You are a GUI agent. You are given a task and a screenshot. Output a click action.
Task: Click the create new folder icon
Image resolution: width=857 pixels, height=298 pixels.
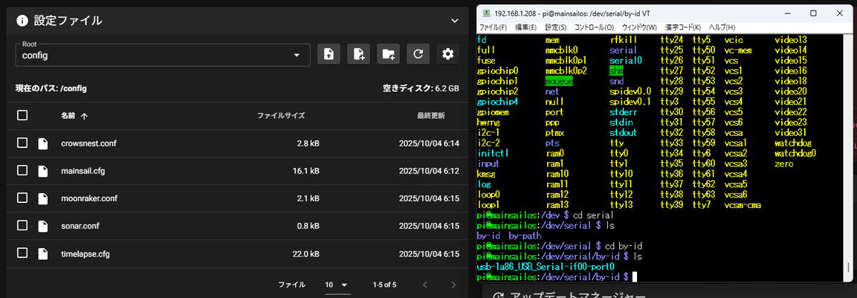389,54
